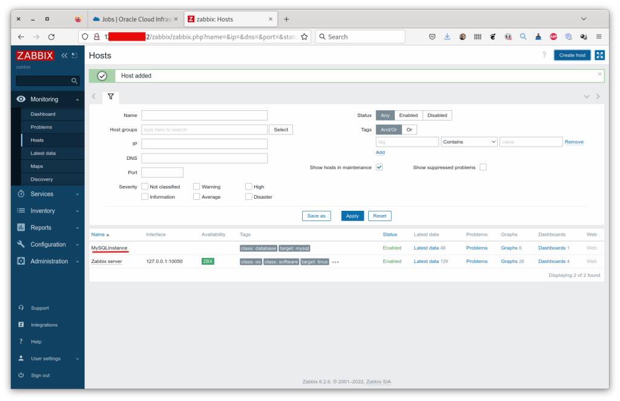Click the Save as button
This screenshot has height=401, width=620.
point(316,216)
